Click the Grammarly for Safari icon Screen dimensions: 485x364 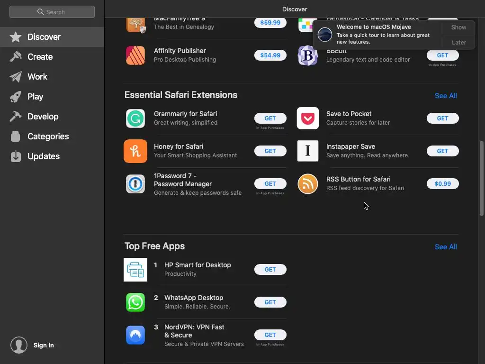pyautogui.click(x=135, y=118)
